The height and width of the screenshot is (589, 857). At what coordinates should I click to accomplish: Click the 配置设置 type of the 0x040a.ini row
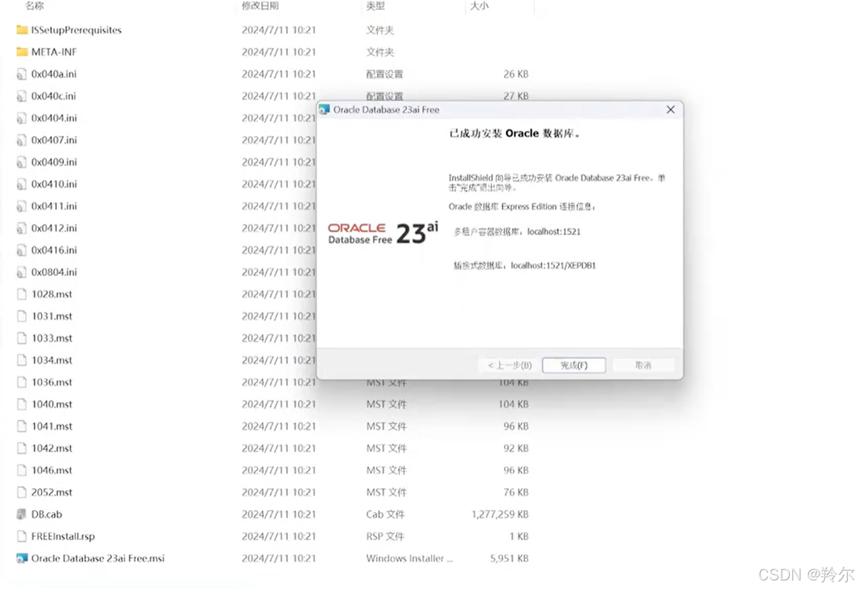pos(385,74)
